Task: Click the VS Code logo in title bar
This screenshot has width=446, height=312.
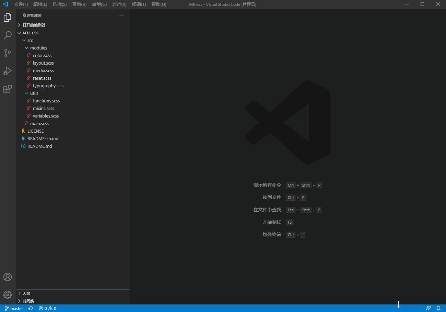Action: tap(5, 4)
